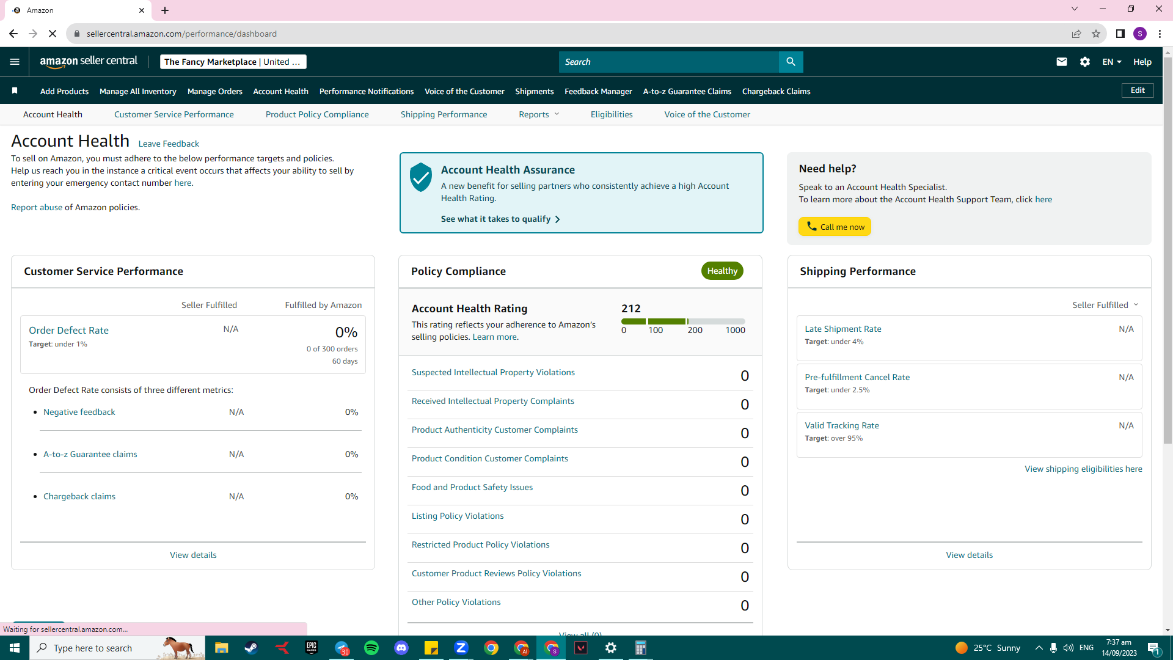Open Chrome profile avatar S
This screenshot has width=1173, height=660.
[x=1140, y=34]
